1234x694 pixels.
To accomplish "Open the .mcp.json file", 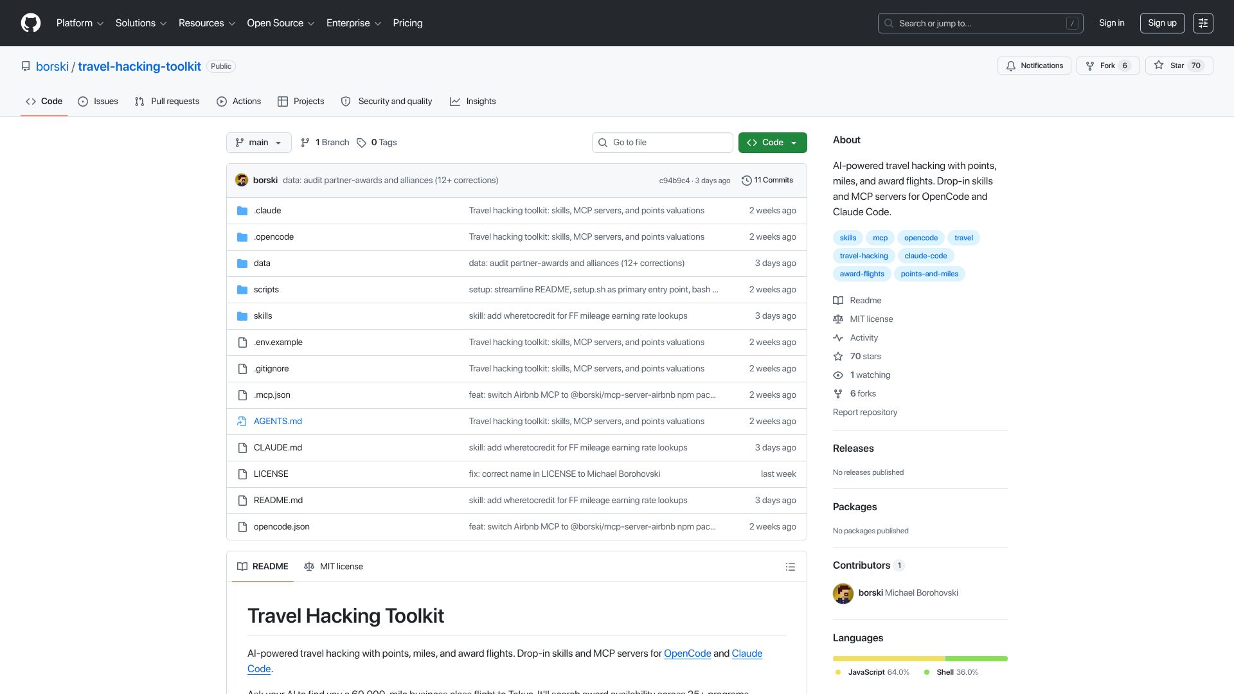I will [272, 395].
